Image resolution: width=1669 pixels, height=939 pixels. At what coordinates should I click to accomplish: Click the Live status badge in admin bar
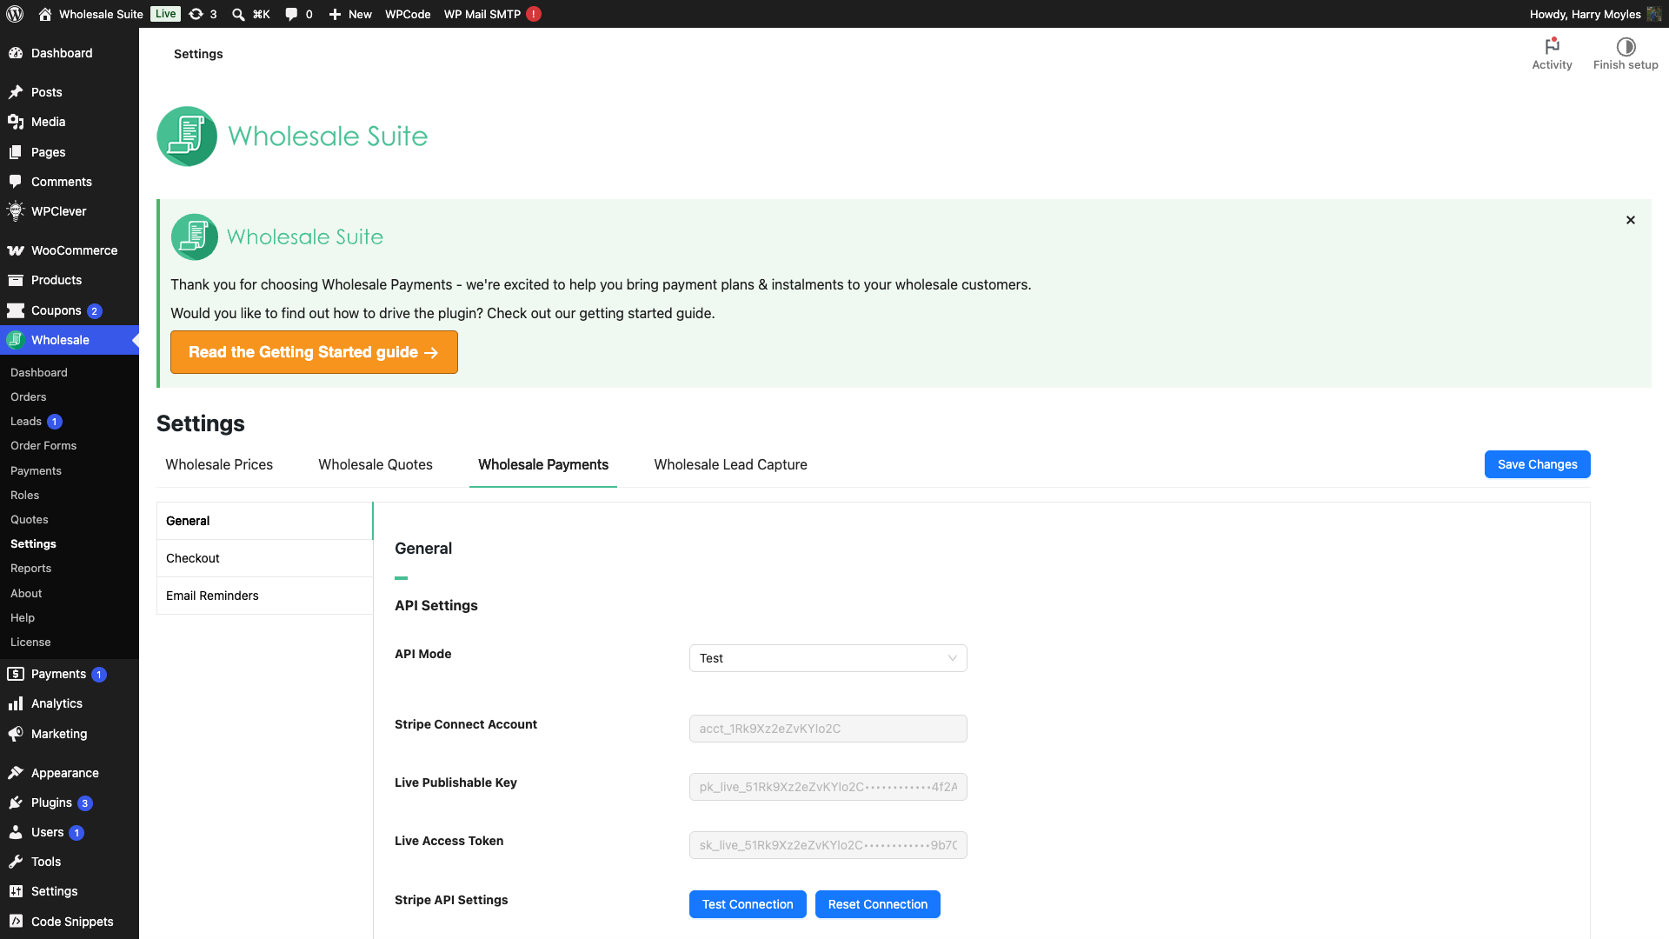coord(165,14)
